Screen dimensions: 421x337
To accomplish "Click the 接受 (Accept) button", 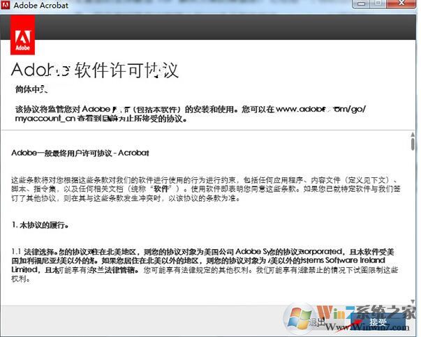I will tap(378, 322).
